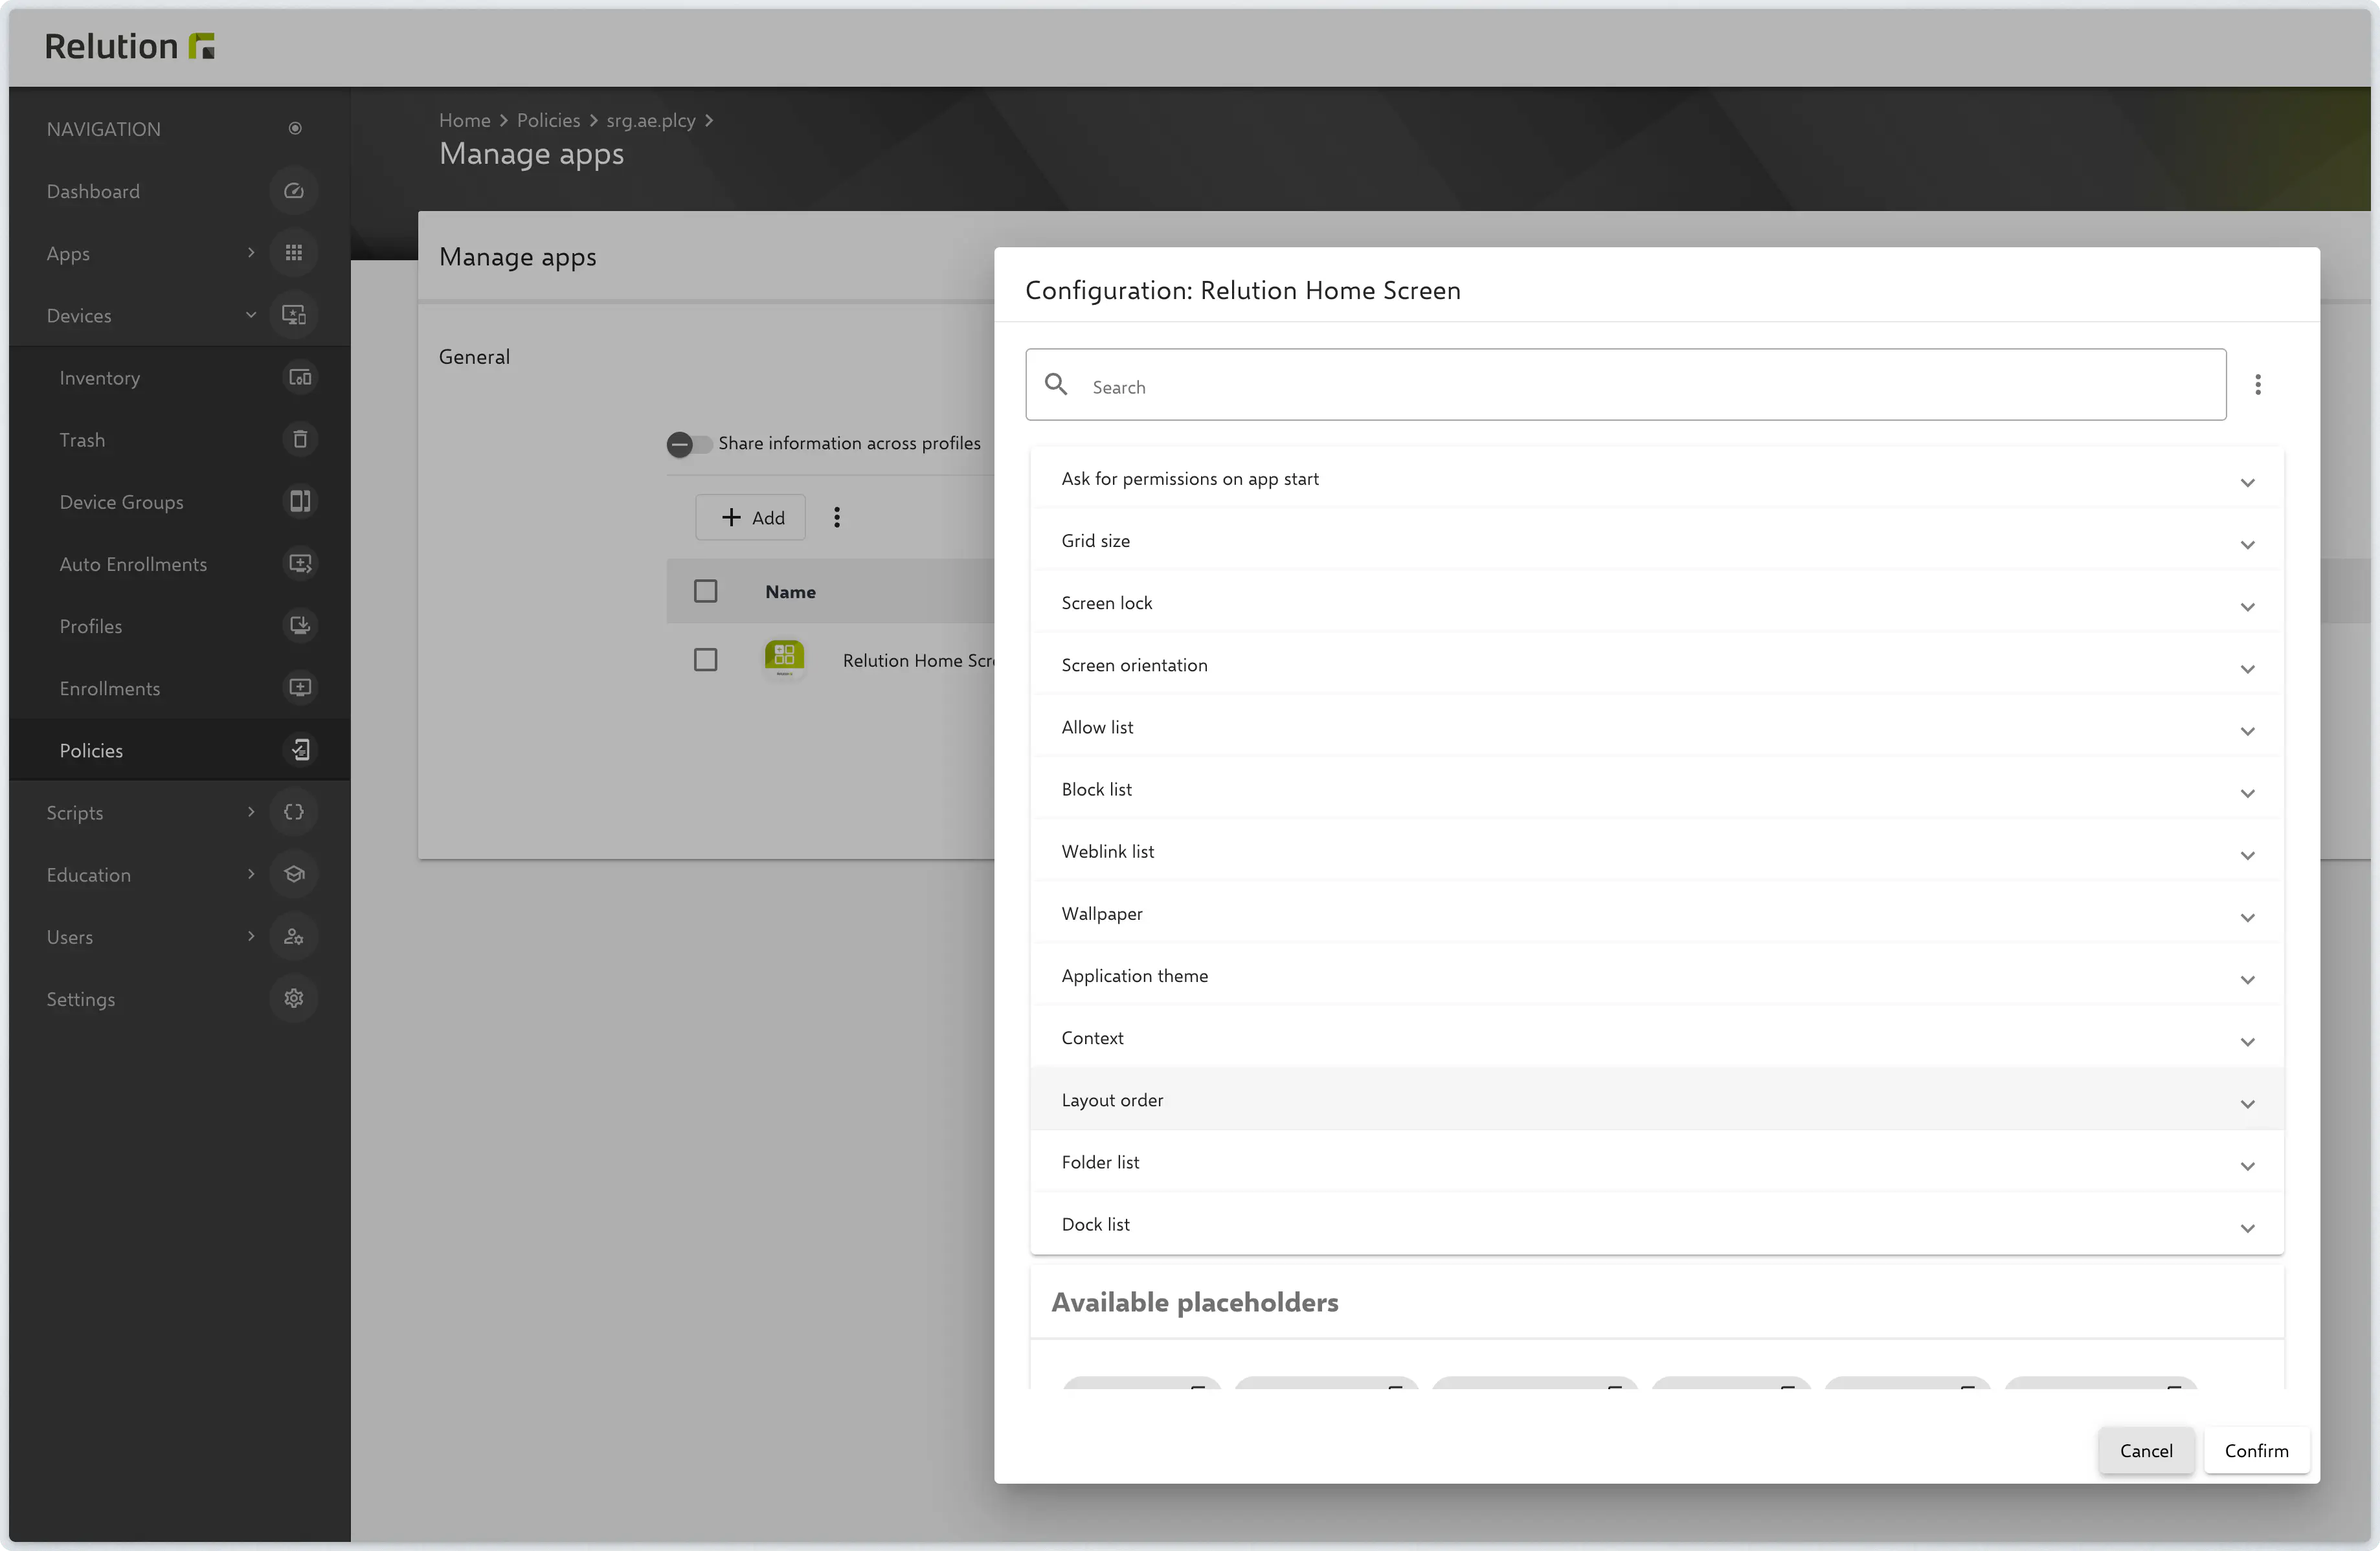Viewport: 2380px width, 1551px height.
Task: Open the configuration dialog's three-dot menu
Action: [x=2257, y=385]
